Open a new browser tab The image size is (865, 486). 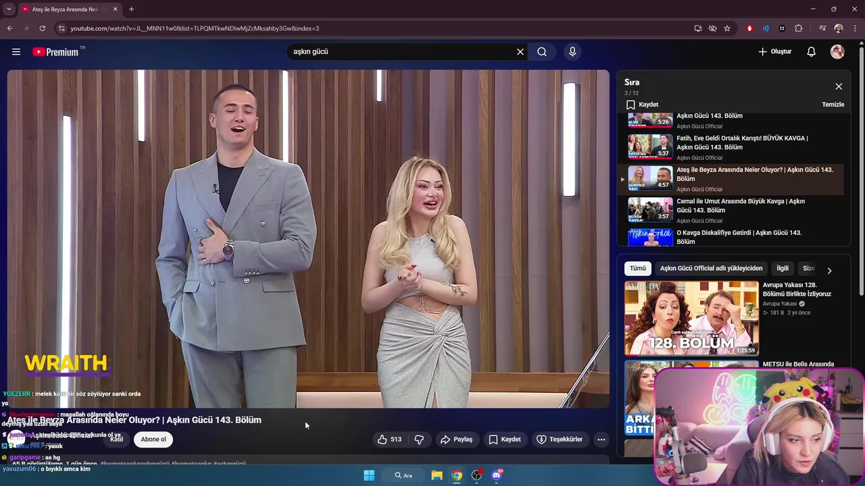click(x=131, y=9)
